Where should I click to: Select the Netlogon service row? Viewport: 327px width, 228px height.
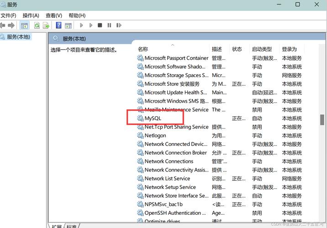155,136
